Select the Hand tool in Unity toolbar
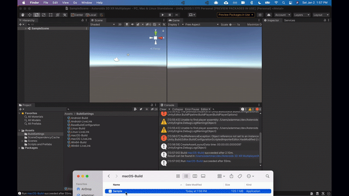This screenshot has height=196, width=349. click(23, 15)
